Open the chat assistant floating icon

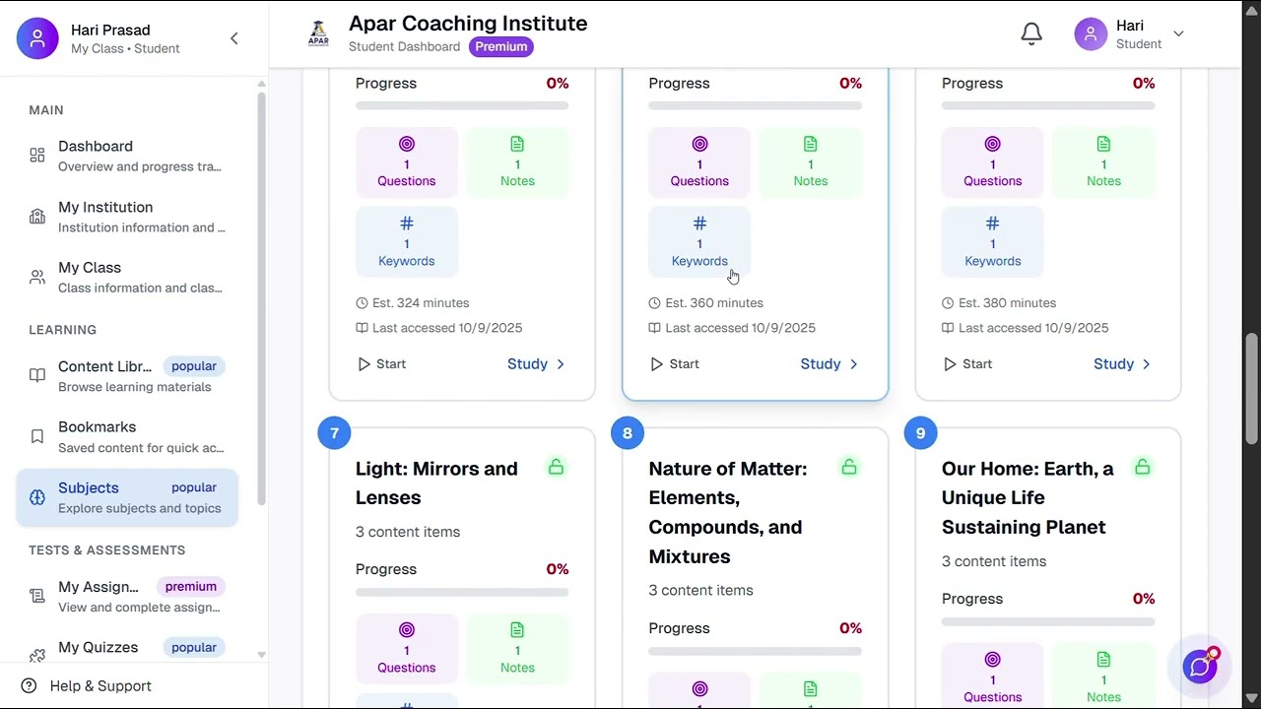[x=1201, y=667]
